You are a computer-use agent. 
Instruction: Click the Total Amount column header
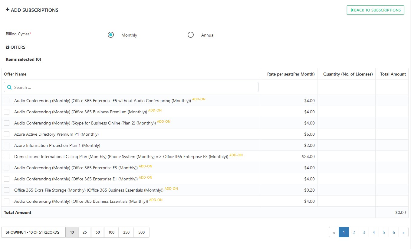[x=393, y=74]
